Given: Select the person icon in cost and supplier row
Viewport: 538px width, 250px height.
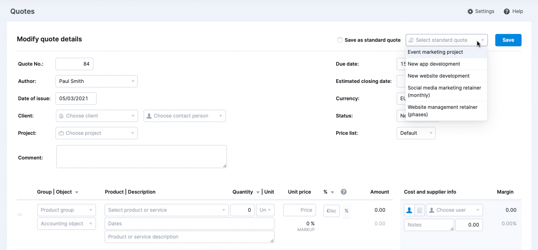Looking at the screenshot, I should click(x=409, y=210).
